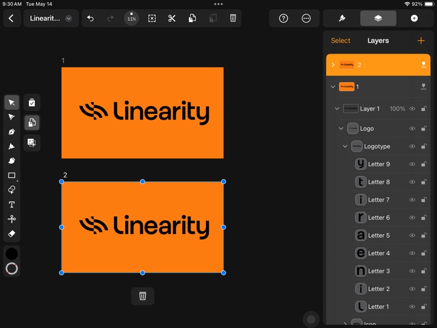Cut selection with top toolbar scissors
This screenshot has width=437, height=328.
(172, 18)
